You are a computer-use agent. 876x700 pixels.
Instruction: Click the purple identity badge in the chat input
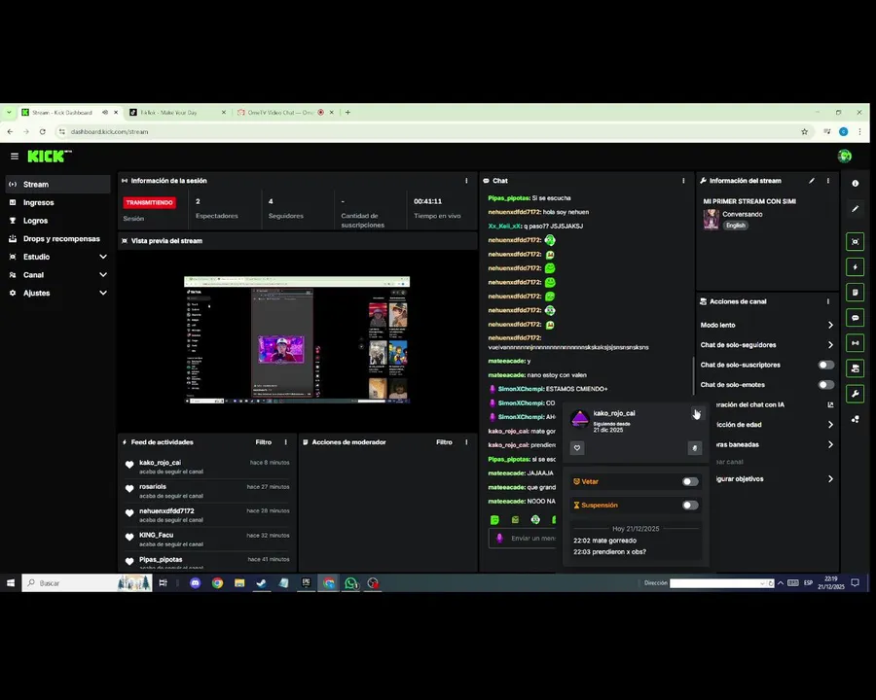point(499,538)
